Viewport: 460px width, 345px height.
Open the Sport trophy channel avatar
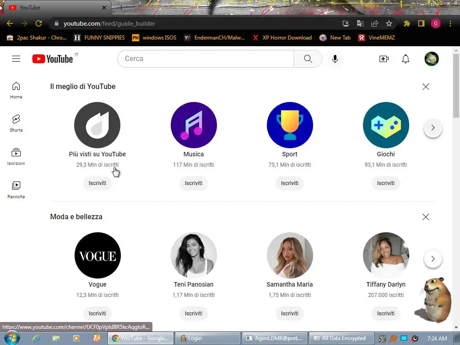tap(290, 125)
